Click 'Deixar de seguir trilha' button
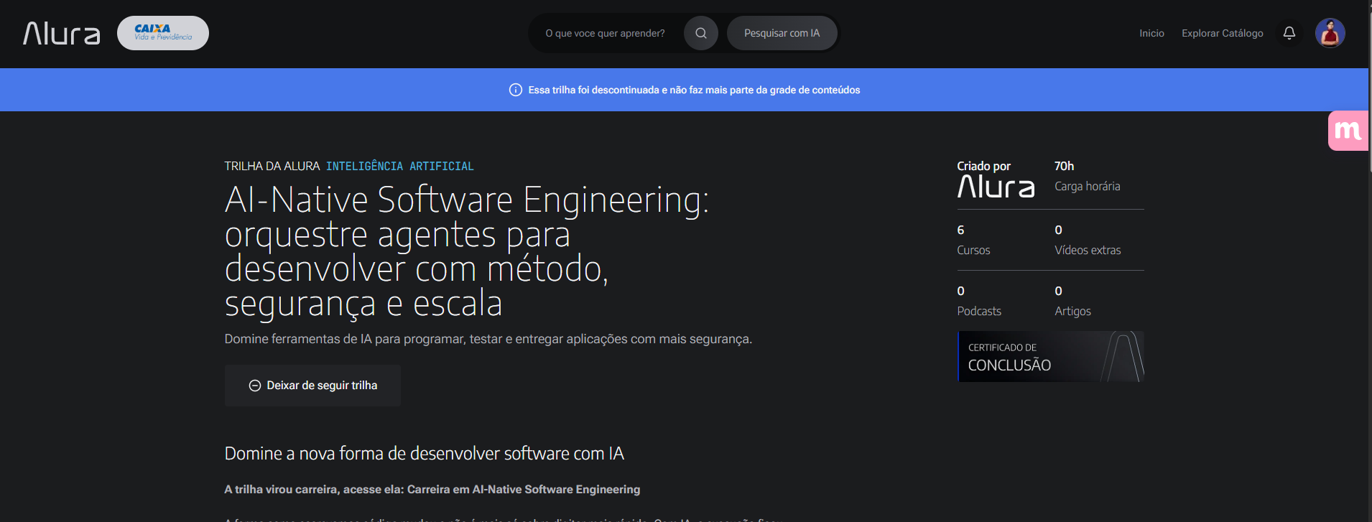Viewport: 1372px width, 522px height. (x=312, y=386)
